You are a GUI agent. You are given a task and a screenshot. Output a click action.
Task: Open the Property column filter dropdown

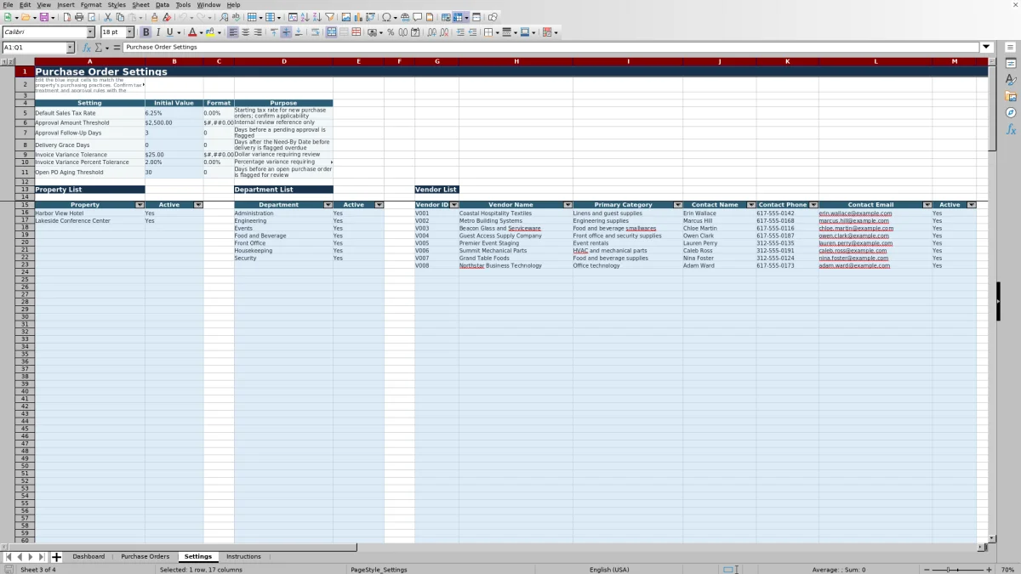(x=140, y=205)
